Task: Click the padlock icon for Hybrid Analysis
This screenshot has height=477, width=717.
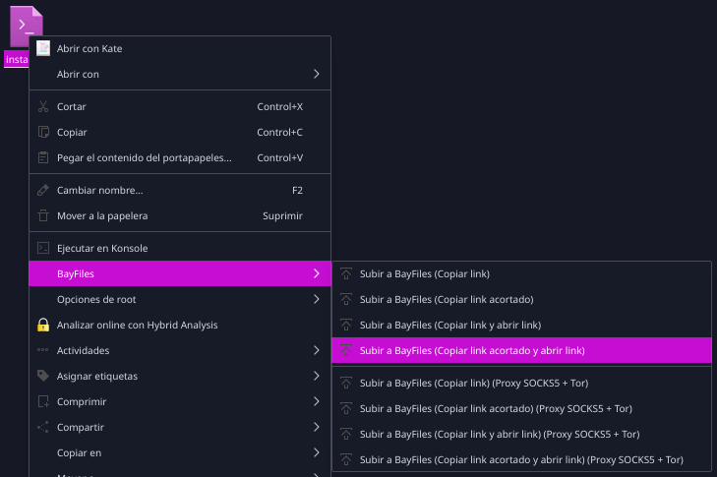Action: [43, 325]
